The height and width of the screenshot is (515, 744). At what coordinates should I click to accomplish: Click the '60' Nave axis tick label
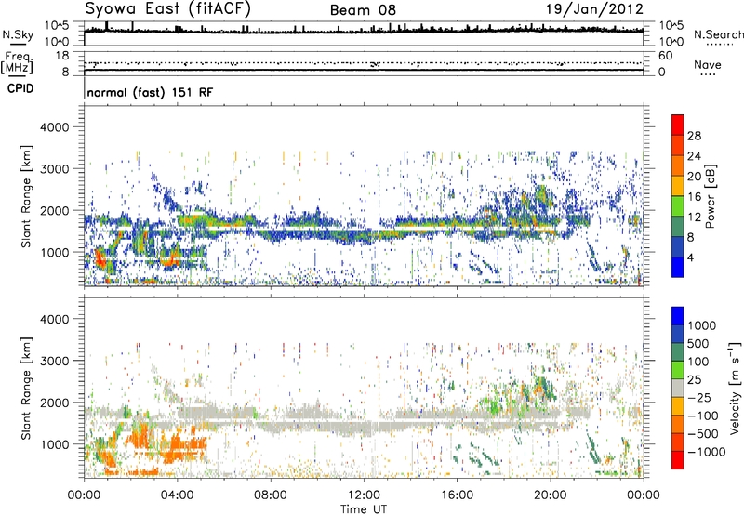point(665,56)
